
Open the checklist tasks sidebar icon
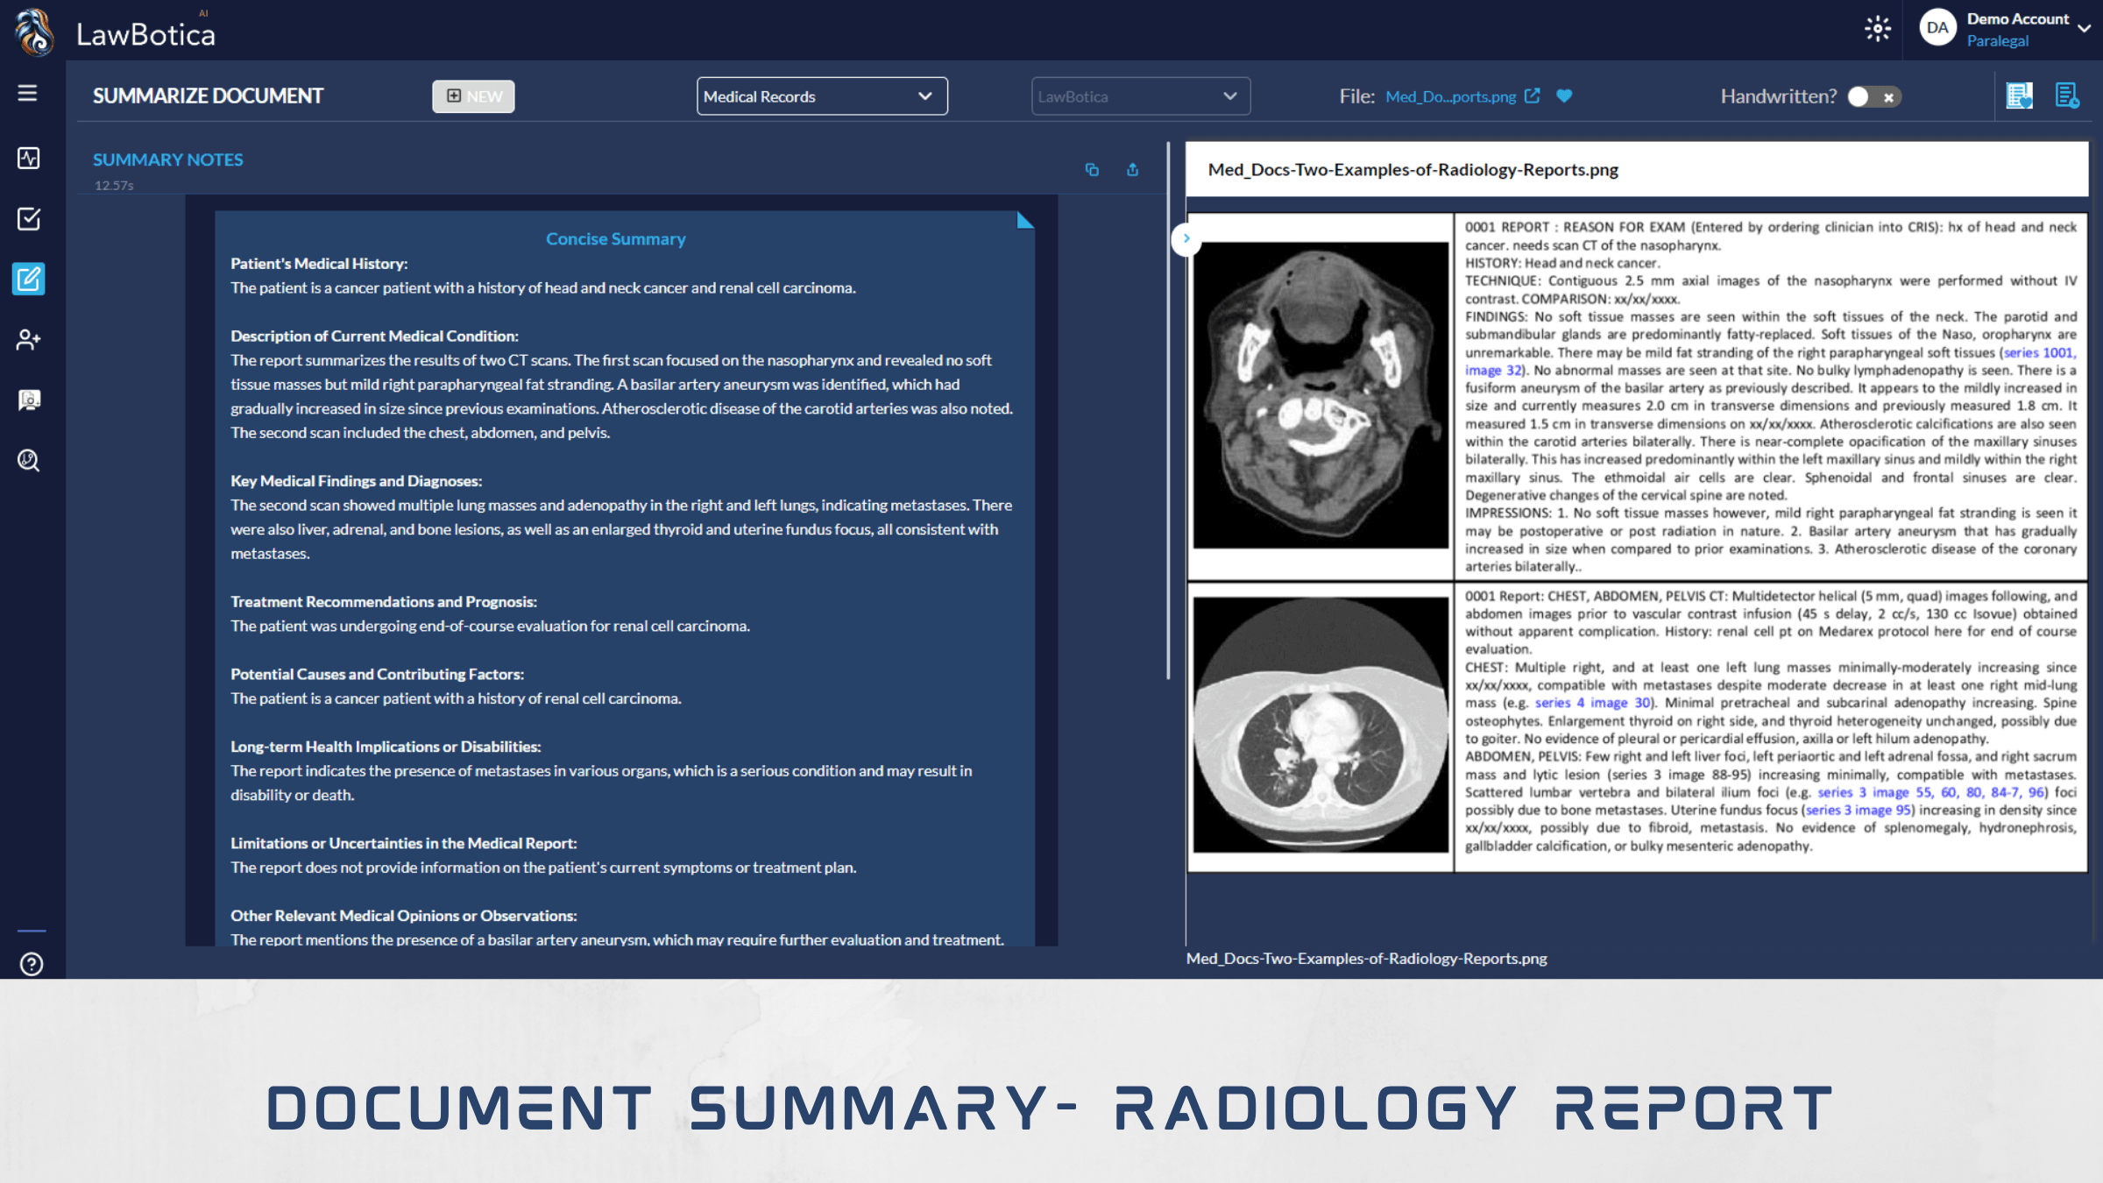click(28, 219)
